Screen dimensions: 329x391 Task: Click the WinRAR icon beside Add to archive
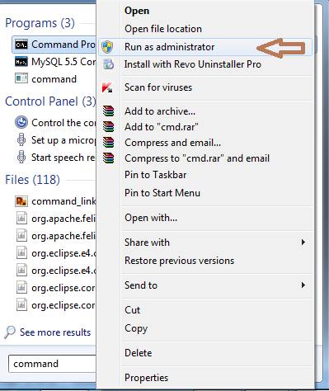[x=108, y=111]
